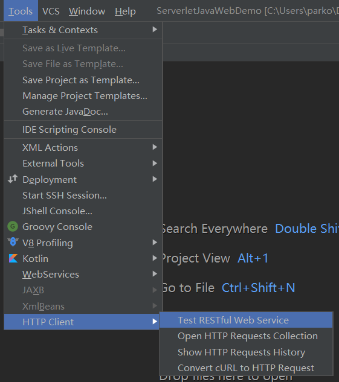Click the ServerletJavaWebDemo title text
The image size is (339, 382).
pos(209,11)
